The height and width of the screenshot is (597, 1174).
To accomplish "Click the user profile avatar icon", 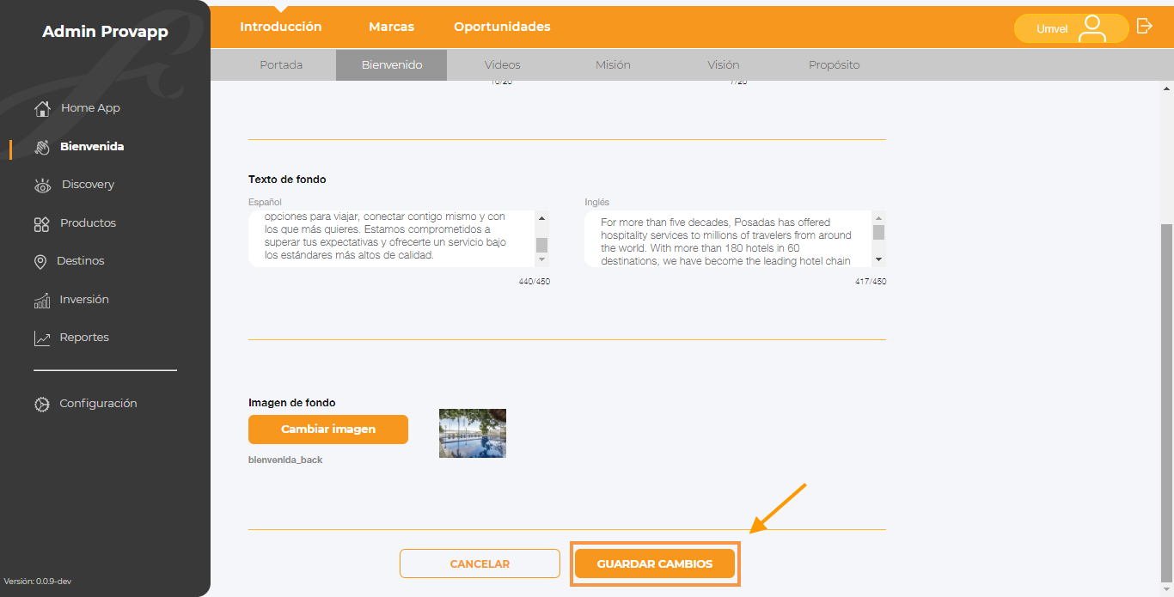I will coord(1092,28).
